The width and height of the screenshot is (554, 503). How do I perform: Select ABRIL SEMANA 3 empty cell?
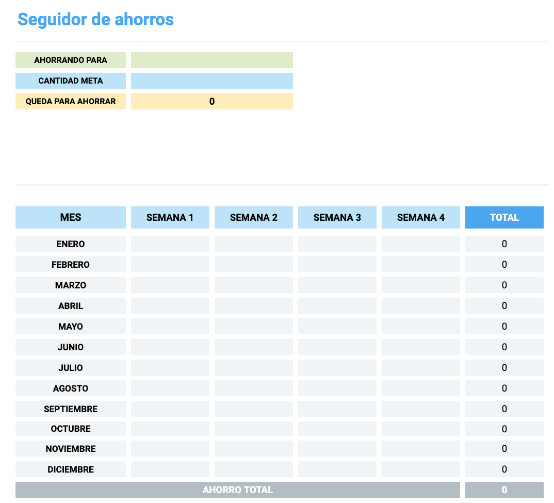(x=337, y=306)
